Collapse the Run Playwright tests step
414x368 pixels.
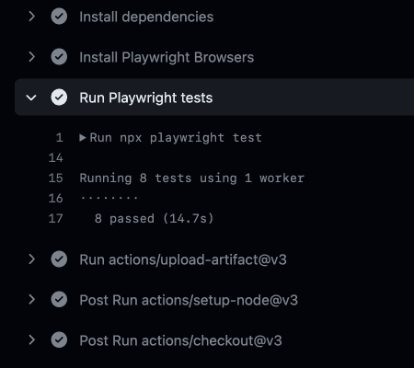click(x=31, y=98)
